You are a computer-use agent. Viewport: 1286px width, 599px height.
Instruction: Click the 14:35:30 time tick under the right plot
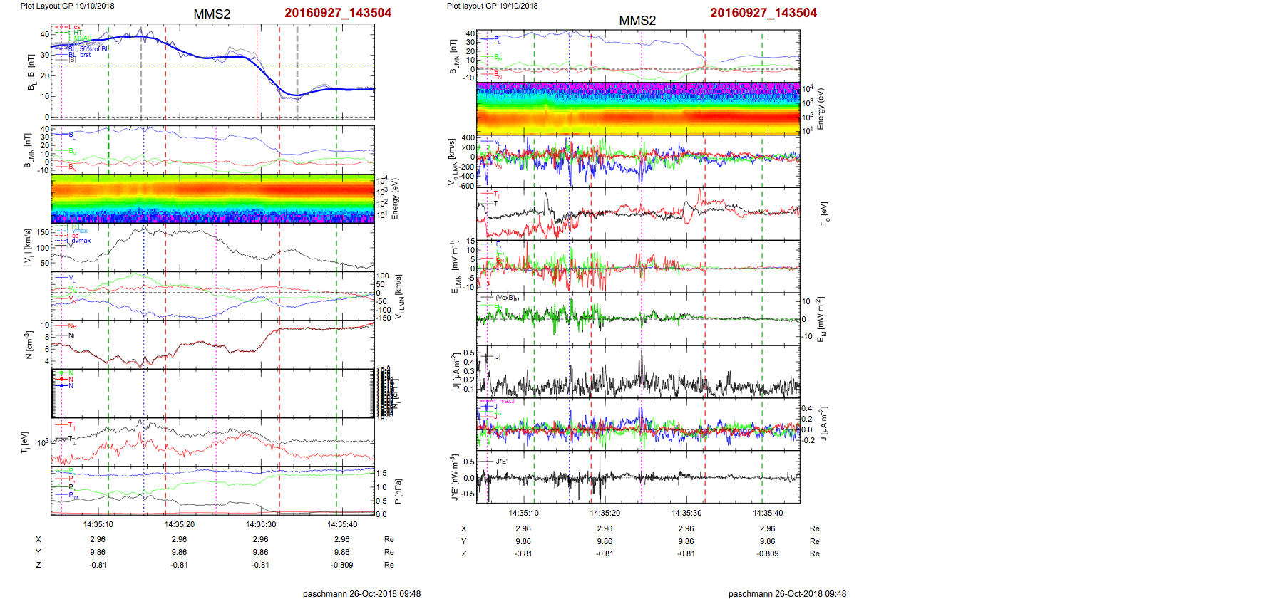click(x=686, y=513)
